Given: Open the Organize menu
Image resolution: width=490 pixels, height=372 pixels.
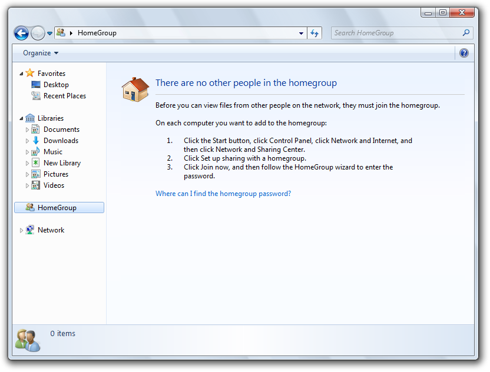Looking at the screenshot, I should [41, 53].
